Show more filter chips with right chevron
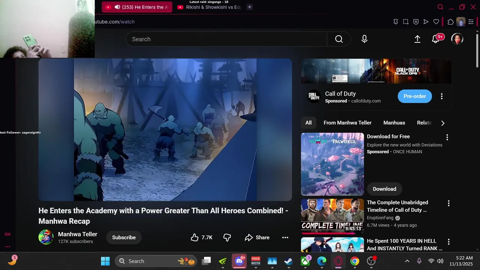480x270 pixels. (443, 123)
